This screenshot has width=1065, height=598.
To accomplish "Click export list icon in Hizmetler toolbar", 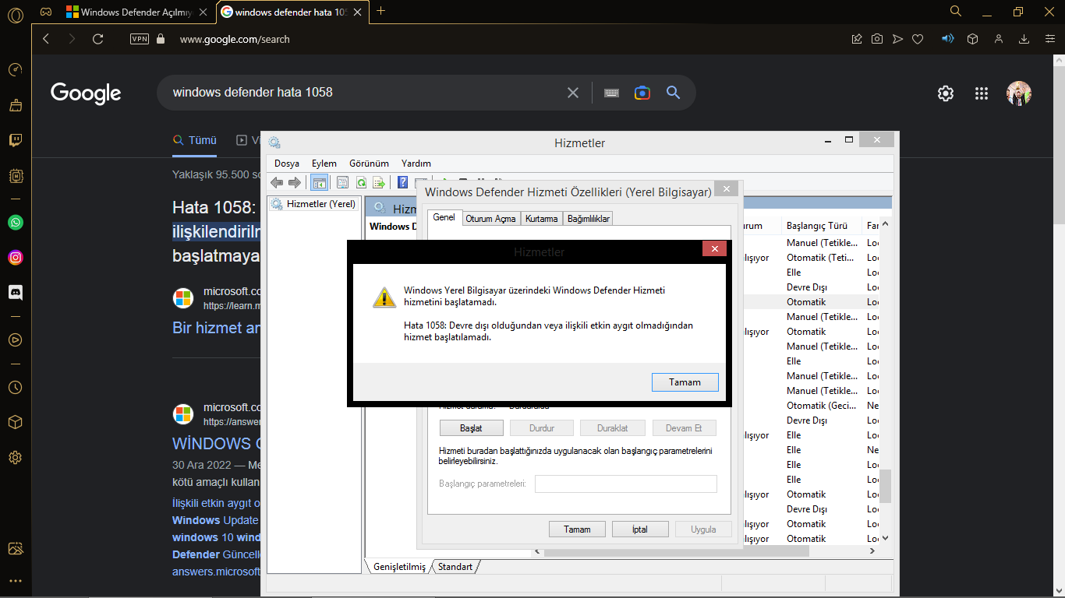I will pos(379,182).
